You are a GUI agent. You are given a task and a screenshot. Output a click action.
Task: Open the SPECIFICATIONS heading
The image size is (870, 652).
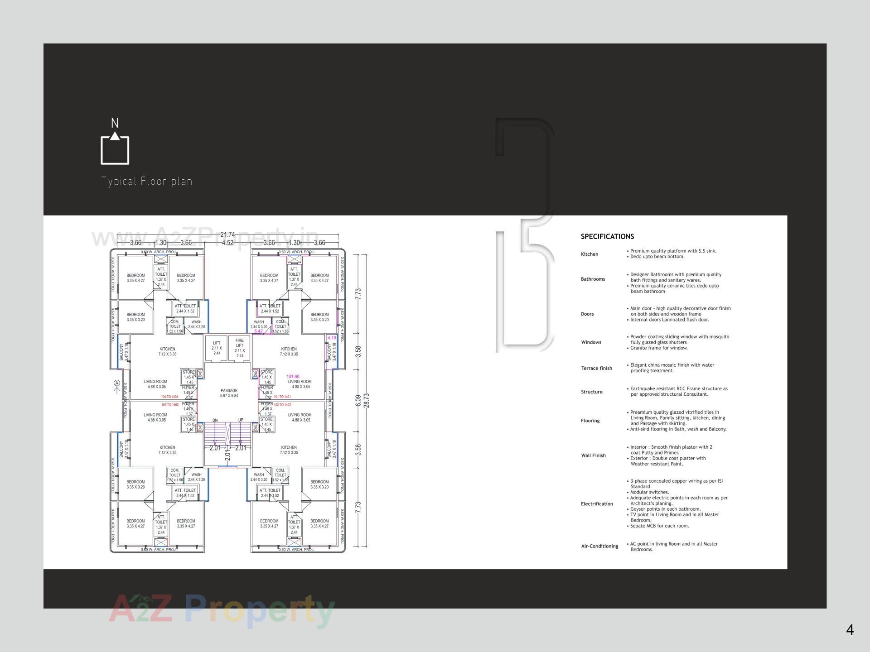[608, 236]
